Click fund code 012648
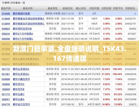The image size is (139, 107). click(x=6, y=19)
